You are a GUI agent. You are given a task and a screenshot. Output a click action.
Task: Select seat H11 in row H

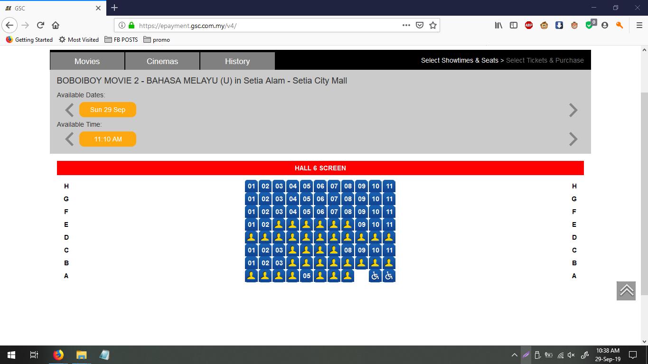click(389, 186)
